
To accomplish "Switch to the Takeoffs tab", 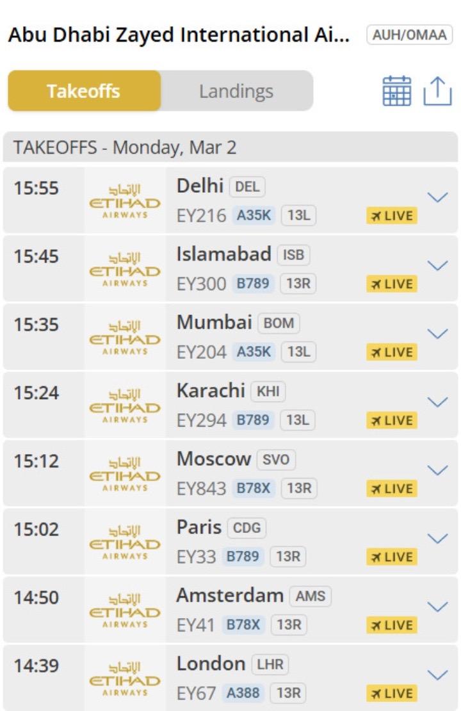I will tap(84, 91).
